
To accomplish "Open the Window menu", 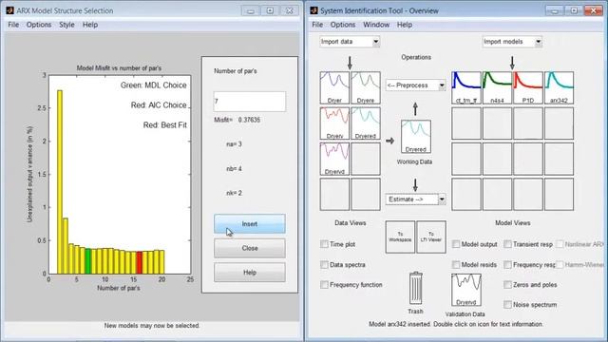I will [x=376, y=25].
